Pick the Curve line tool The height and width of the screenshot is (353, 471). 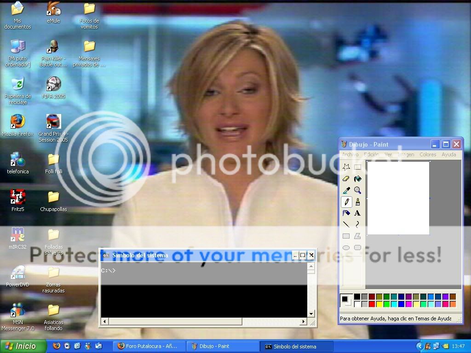pyautogui.click(x=357, y=224)
